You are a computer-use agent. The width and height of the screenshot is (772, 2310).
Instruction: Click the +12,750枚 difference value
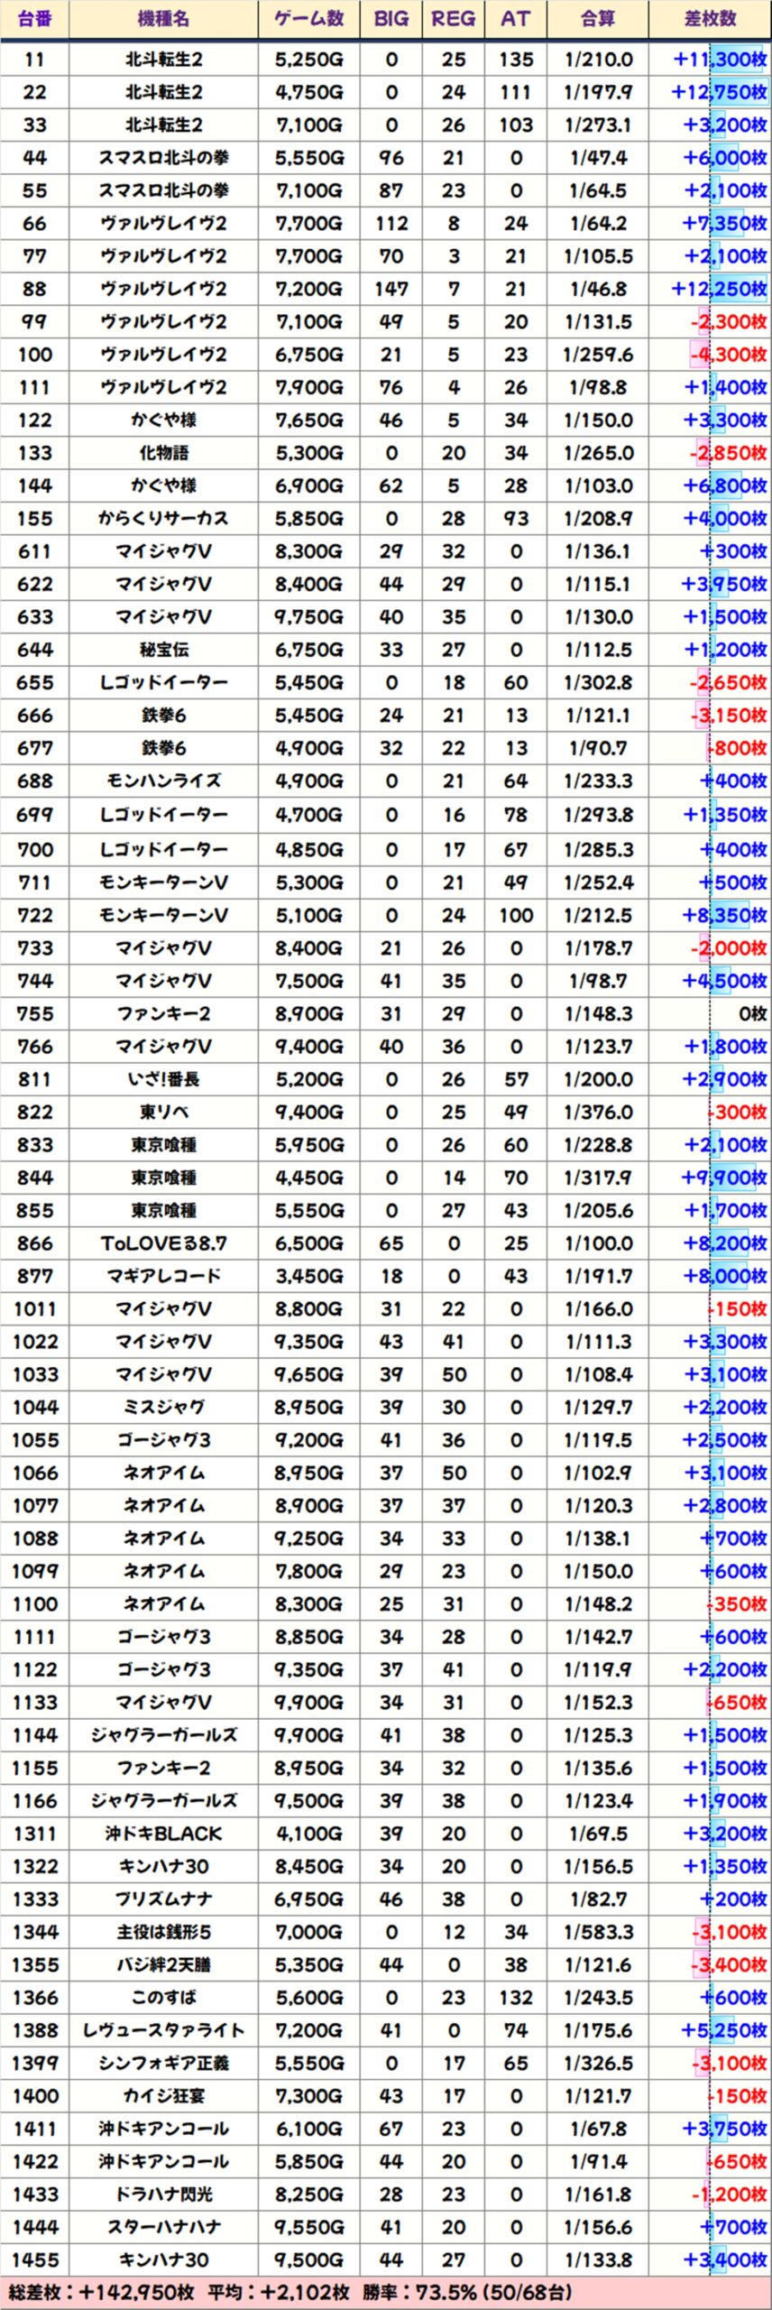(x=719, y=92)
